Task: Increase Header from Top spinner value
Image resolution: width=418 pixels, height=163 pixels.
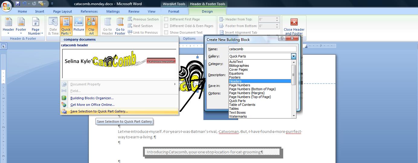Action: [277, 18]
